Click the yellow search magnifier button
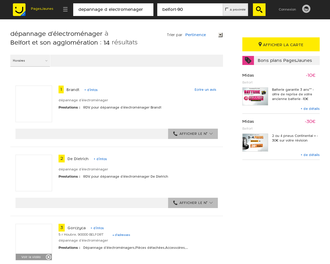 [x=259, y=10]
